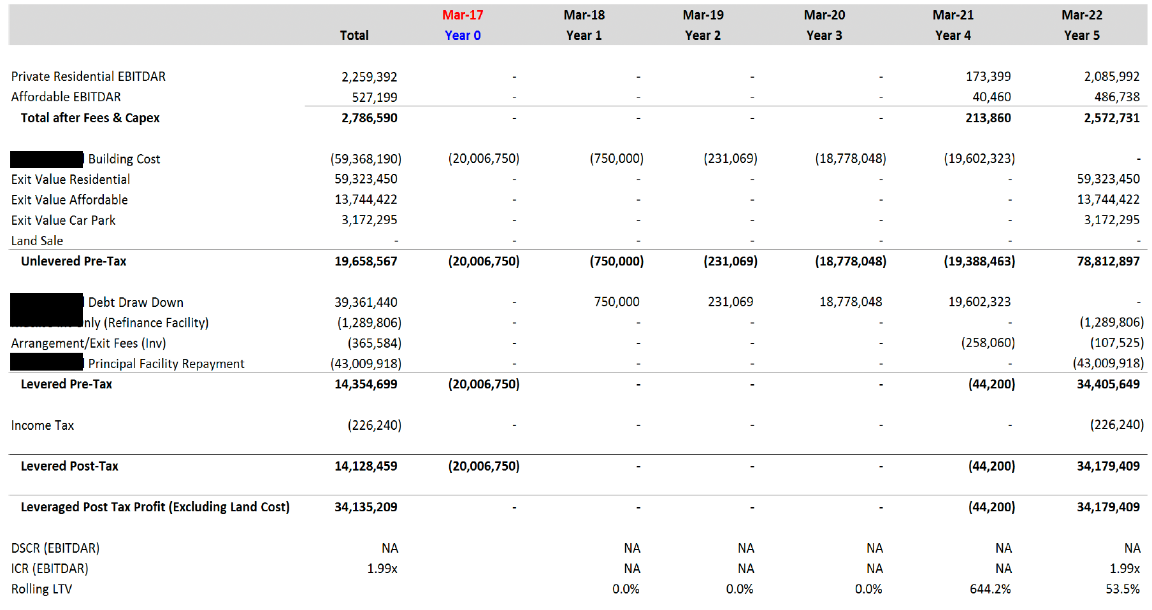Click the (19,602,323) Building Cost cell
The height and width of the screenshot is (610, 1152).
point(979,159)
